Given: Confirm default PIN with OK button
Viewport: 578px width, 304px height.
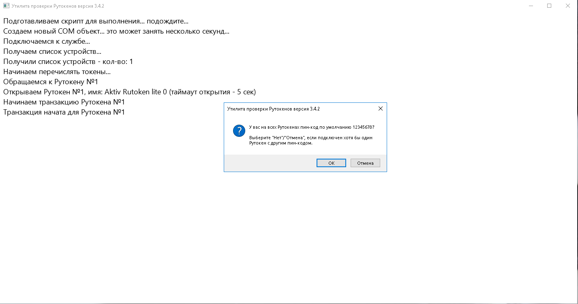Looking at the screenshot, I should pos(331,163).
